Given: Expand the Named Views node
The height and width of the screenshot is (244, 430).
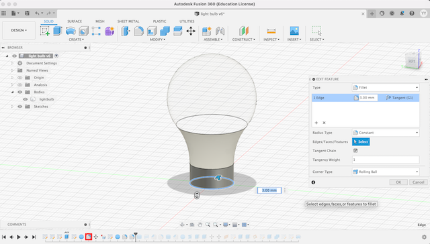Looking at the screenshot, I should tap(12, 70).
